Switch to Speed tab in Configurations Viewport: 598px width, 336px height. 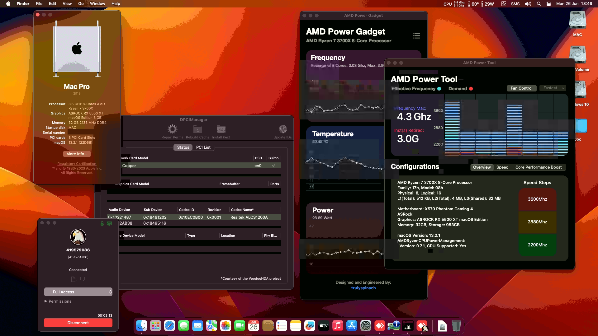click(x=502, y=167)
